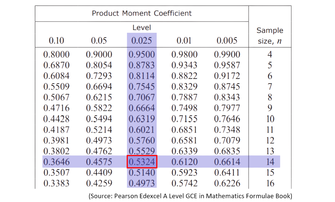Image resolution: width=335 pixels, height=202 pixels.
Task: Click the Level label above the columns
Action: point(142,27)
